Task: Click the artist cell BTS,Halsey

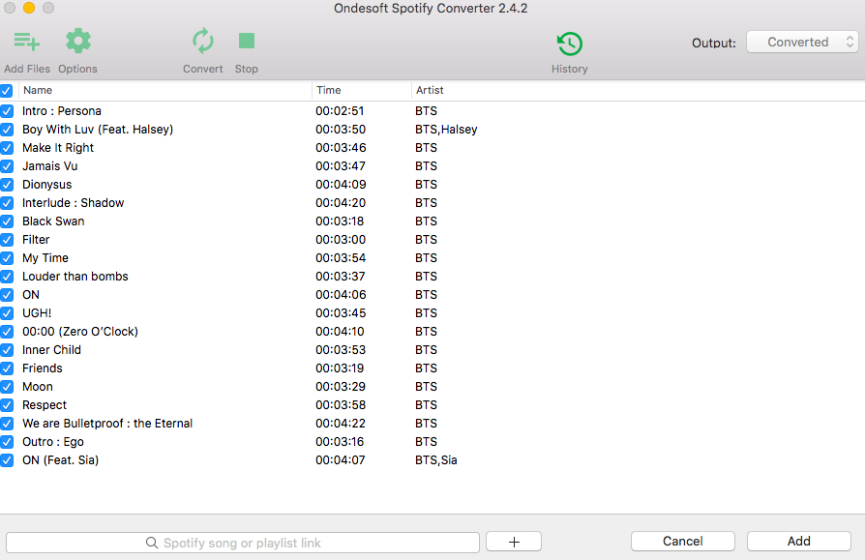Action: pyautogui.click(x=446, y=130)
